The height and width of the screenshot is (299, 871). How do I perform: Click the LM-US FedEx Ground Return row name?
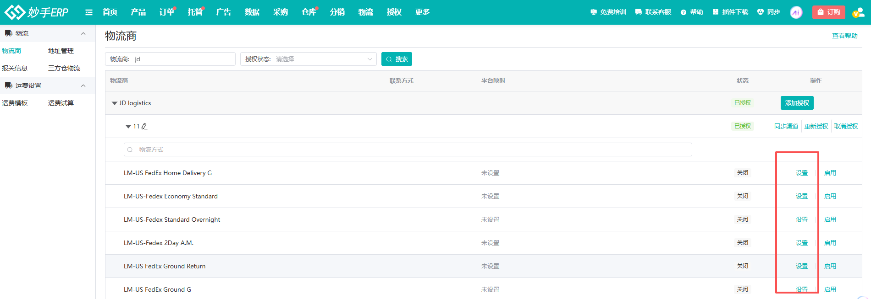tap(165, 266)
